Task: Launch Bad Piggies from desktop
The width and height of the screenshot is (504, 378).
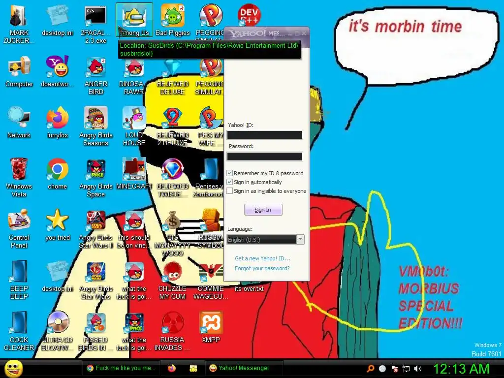Action: pos(173,20)
